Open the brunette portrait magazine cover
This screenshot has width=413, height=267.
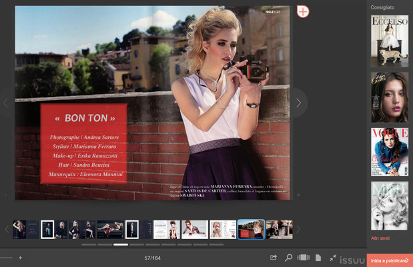(x=390, y=97)
